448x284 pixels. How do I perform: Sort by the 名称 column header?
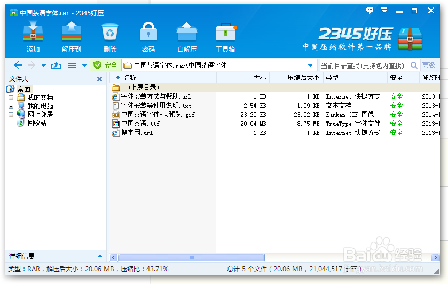coord(163,78)
